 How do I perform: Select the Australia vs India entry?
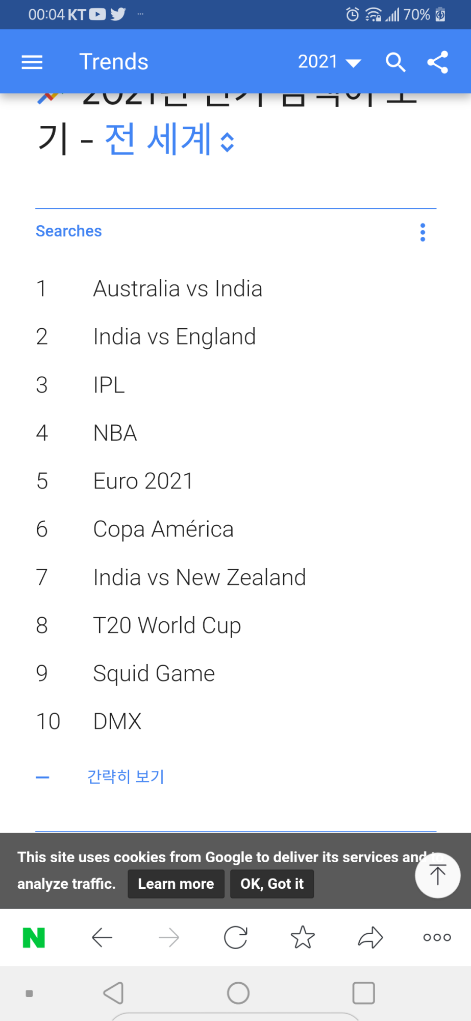pyautogui.click(x=178, y=288)
